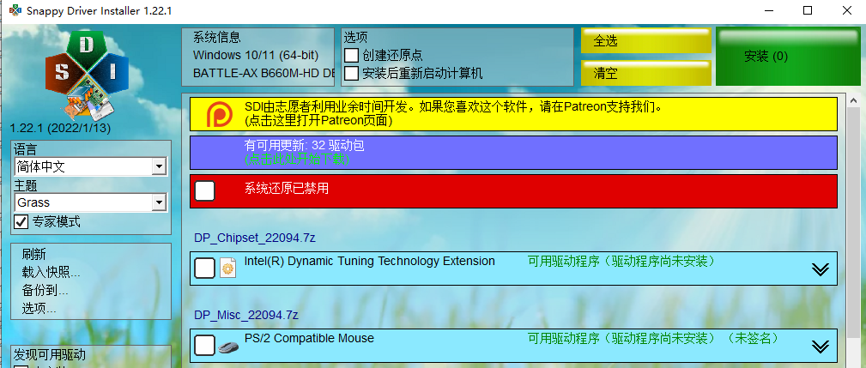Click 刷新 in the left panel

coord(34,255)
